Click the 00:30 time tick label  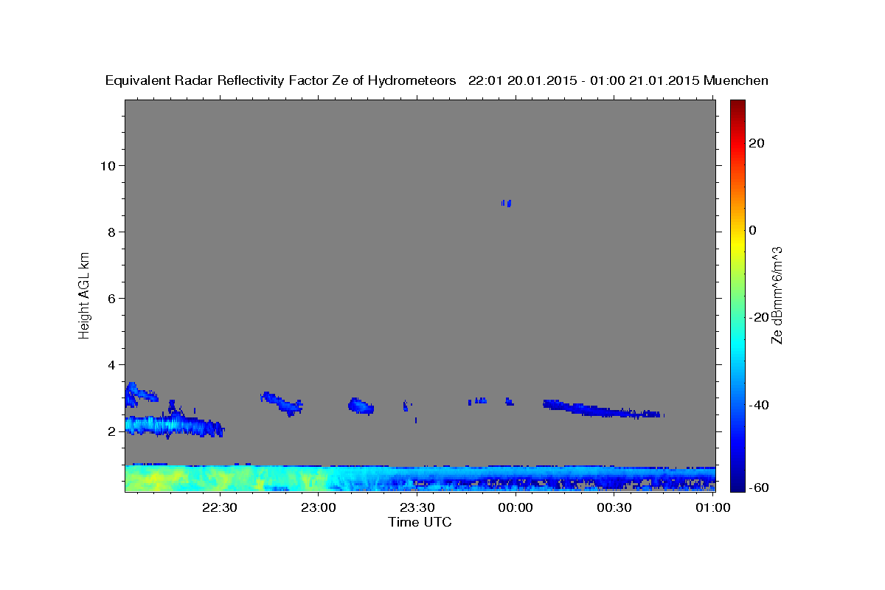614,507
